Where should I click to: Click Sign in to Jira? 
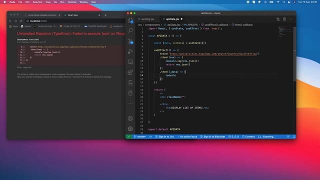pos(164,136)
